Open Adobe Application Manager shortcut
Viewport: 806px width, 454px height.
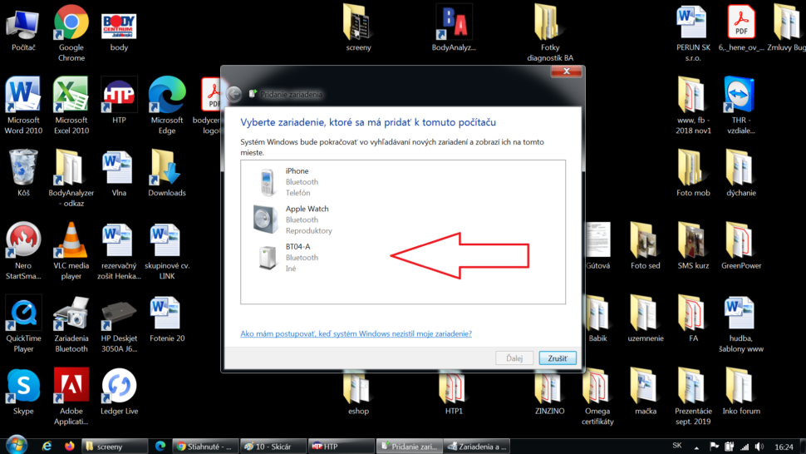pos(71,397)
